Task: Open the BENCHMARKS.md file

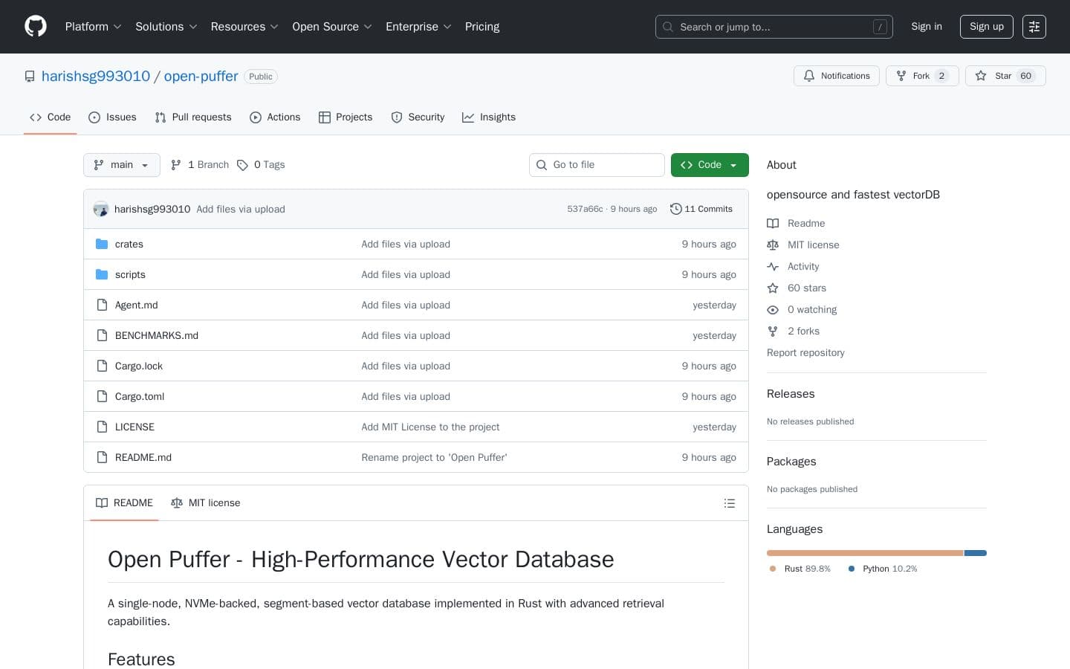Action: pos(156,335)
